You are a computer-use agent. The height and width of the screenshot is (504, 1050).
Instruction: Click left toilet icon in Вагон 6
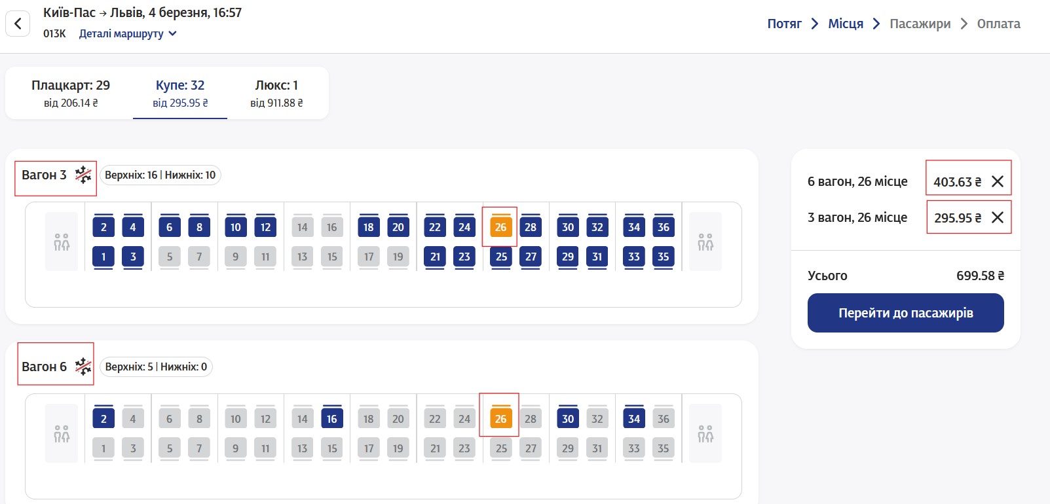(x=62, y=433)
